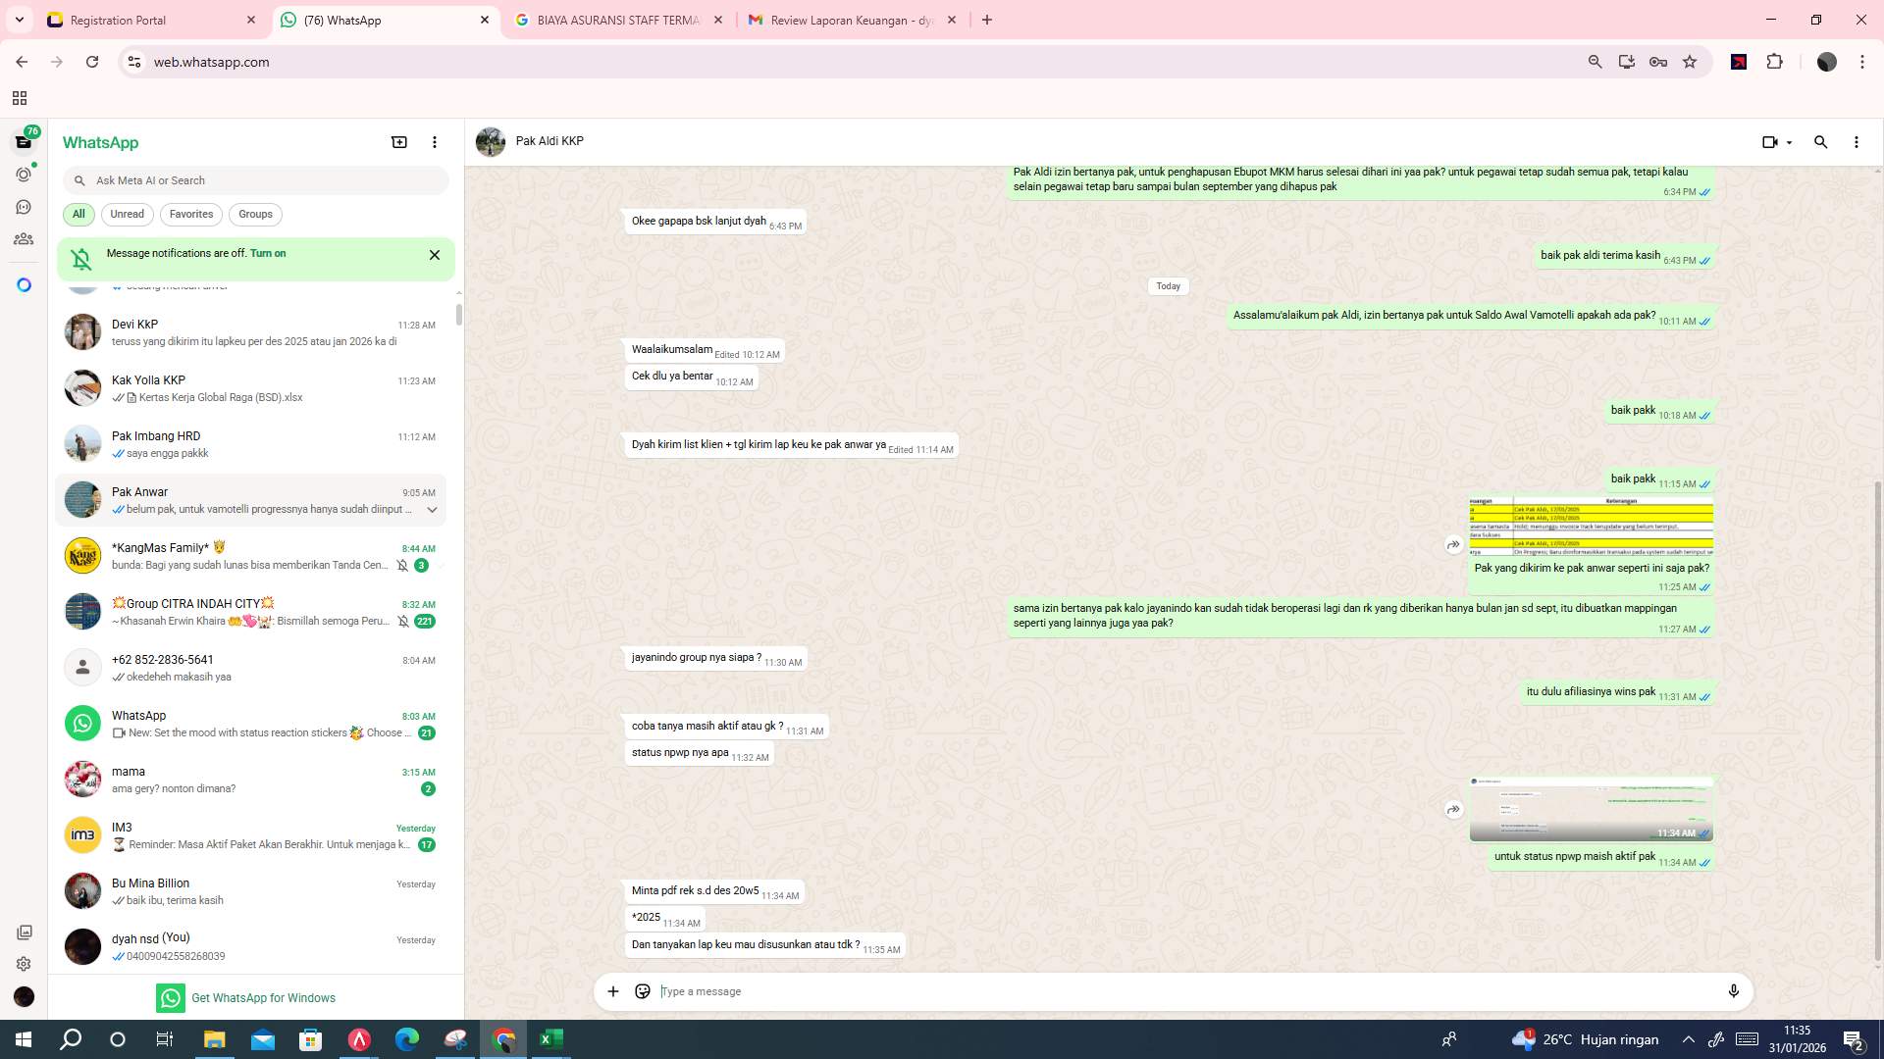The width and height of the screenshot is (1884, 1059).
Task: Search within the Pak Aldi KKP conversation
Action: coord(1821,142)
